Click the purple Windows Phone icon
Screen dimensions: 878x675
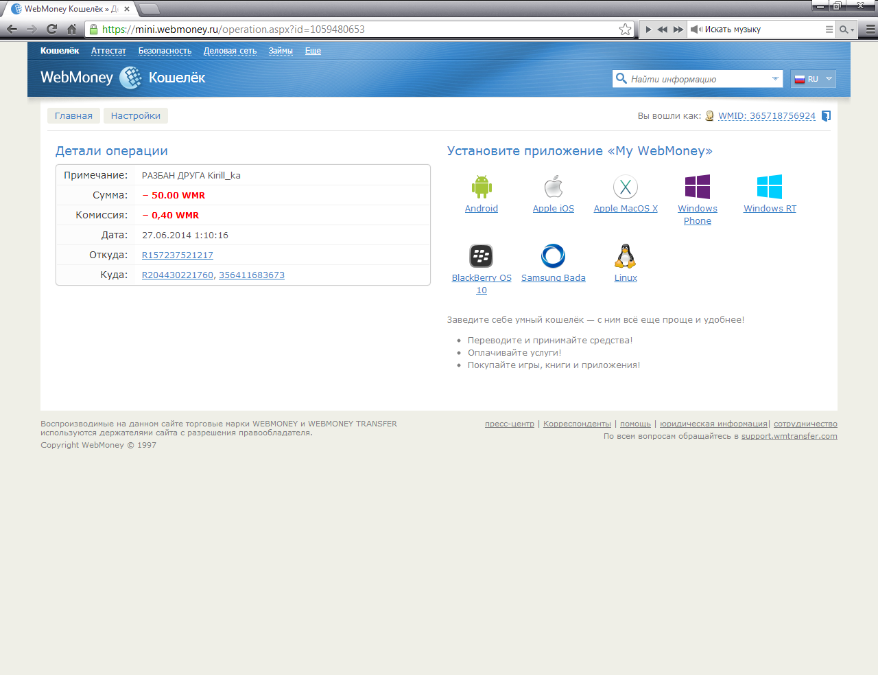(x=698, y=187)
